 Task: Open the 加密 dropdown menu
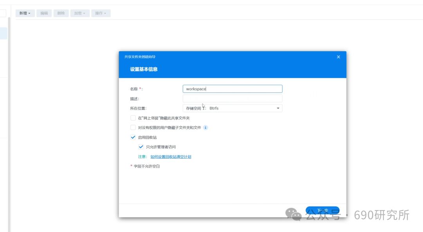[80, 13]
